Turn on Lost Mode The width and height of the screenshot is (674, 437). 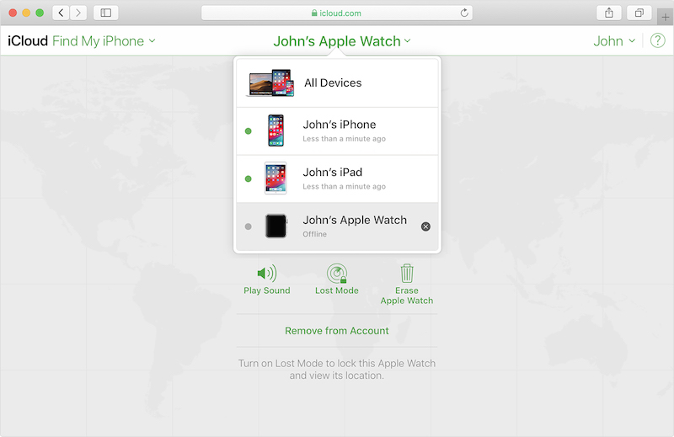[x=336, y=280]
